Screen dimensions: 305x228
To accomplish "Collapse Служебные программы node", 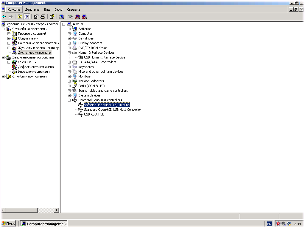I will click(3, 29).
